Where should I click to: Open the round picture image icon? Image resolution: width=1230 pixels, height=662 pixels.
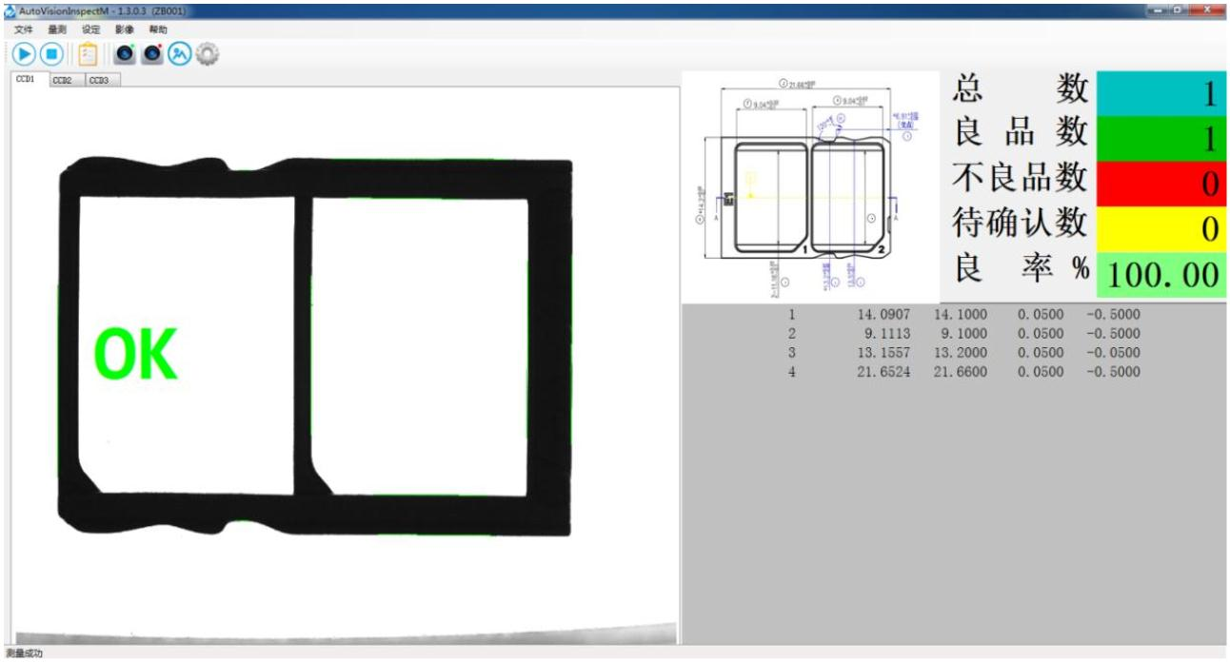point(179,55)
